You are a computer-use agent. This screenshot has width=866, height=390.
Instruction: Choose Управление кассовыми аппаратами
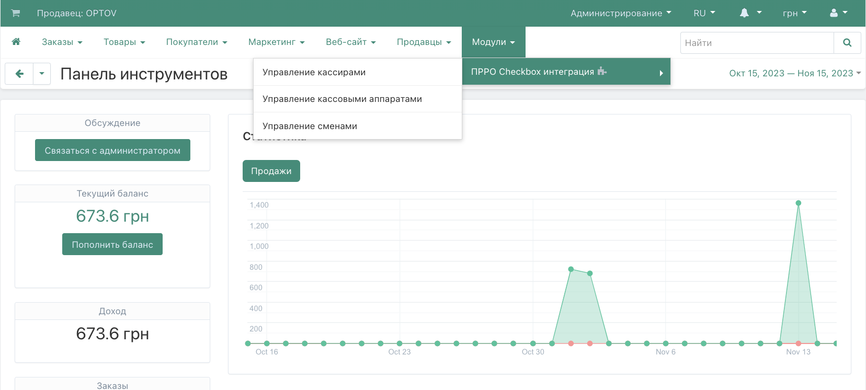click(342, 99)
